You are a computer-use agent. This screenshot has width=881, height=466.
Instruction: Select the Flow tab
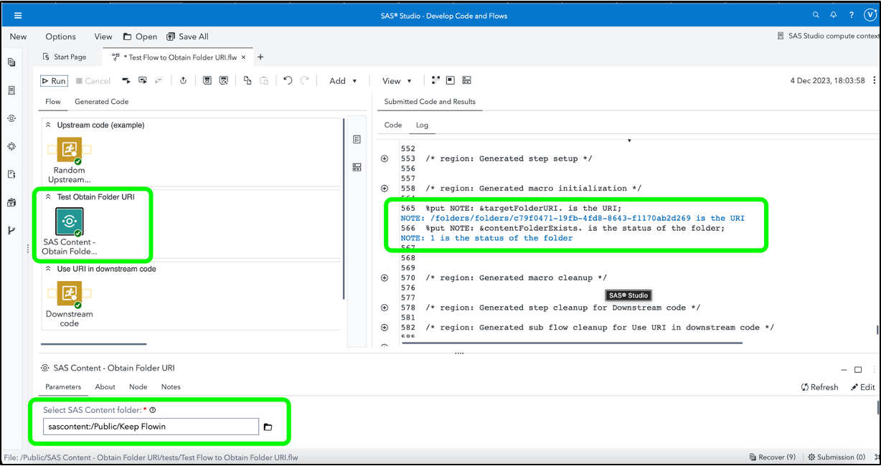pos(53,102)
